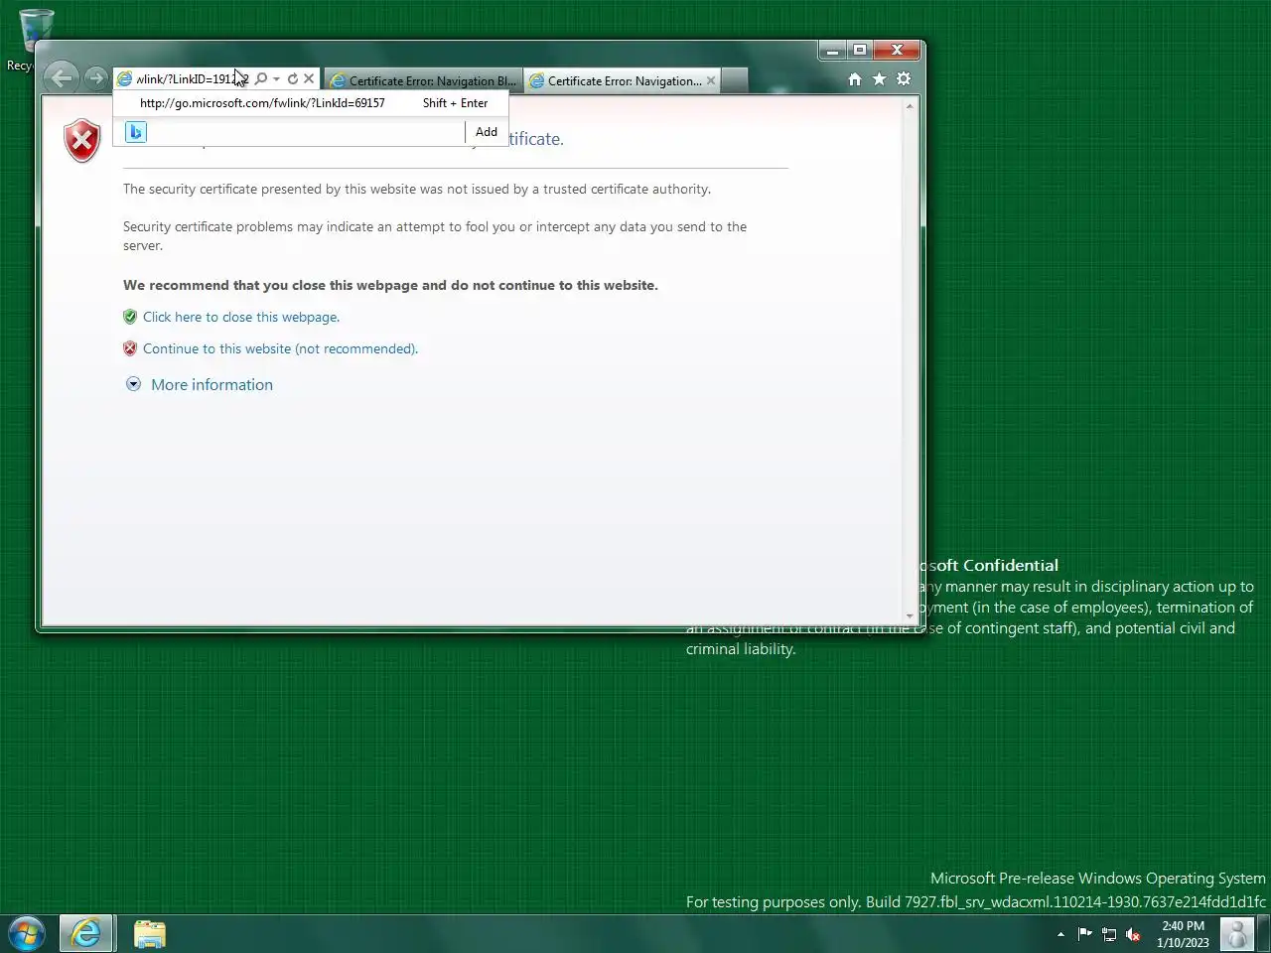Viewport: 1271px width, 953px height.
Task: Click the network tray icon
Action: tap(1109, 934)
